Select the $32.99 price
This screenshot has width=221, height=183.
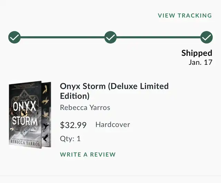click(73, 125)
